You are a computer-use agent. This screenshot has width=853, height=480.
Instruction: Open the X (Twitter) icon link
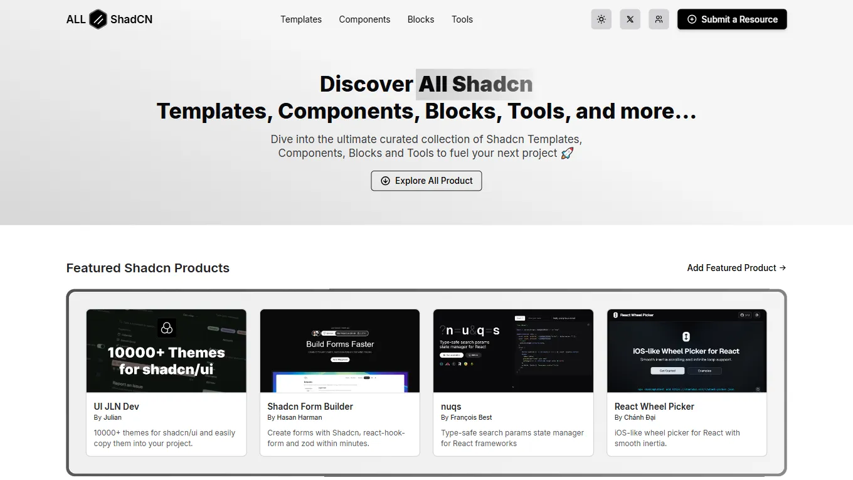pyautogui.click(x=630, y=19)
